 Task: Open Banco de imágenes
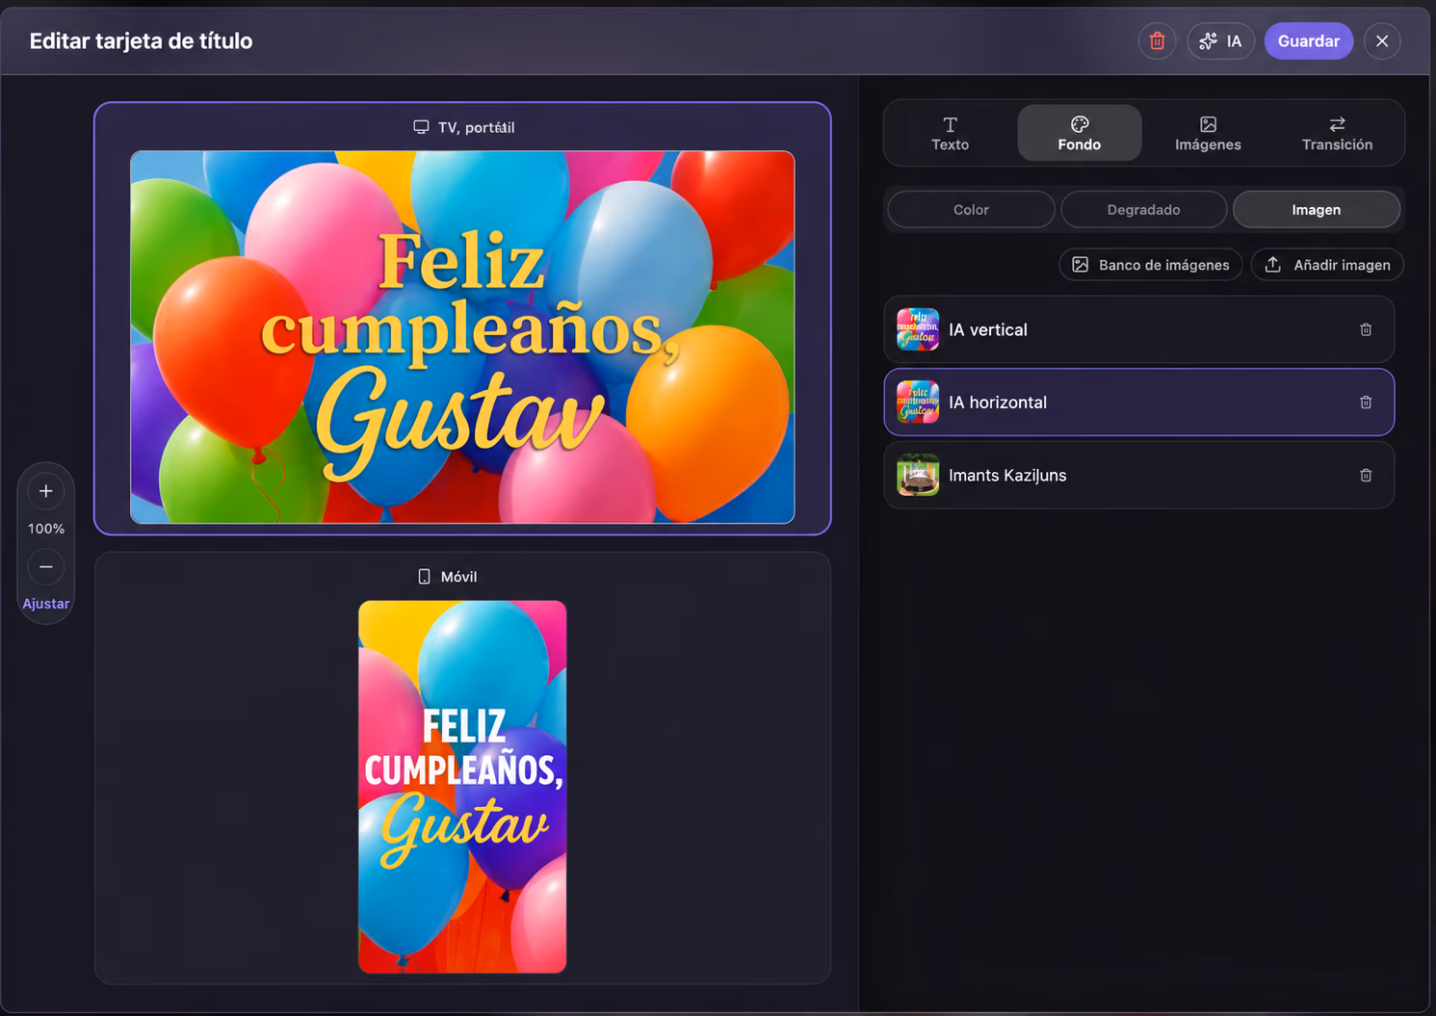(x=1151, y=265)
